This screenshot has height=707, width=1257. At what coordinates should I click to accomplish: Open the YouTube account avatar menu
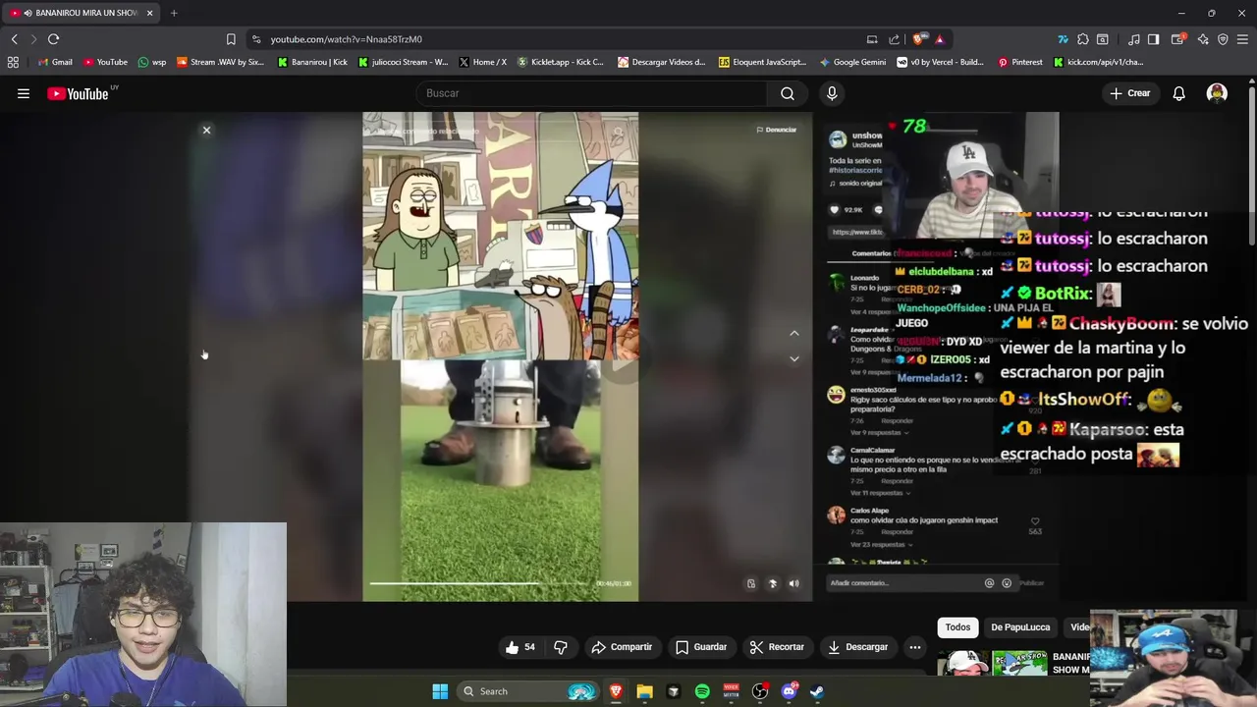click(x=1217, y=93)
